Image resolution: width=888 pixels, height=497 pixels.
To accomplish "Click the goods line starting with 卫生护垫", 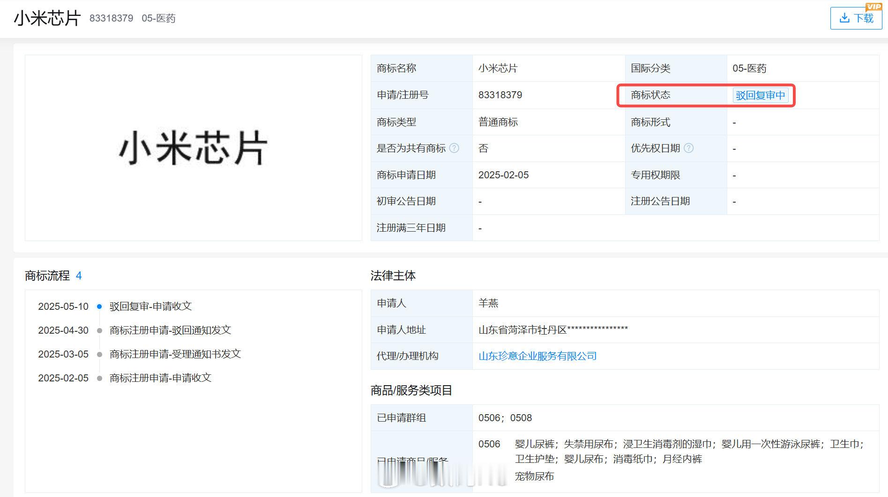I will pos(609,459).
